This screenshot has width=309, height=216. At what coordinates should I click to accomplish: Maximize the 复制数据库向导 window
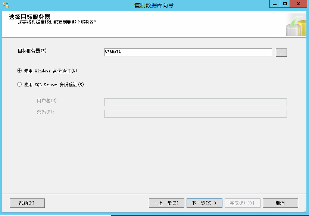[x=285, y=4]
